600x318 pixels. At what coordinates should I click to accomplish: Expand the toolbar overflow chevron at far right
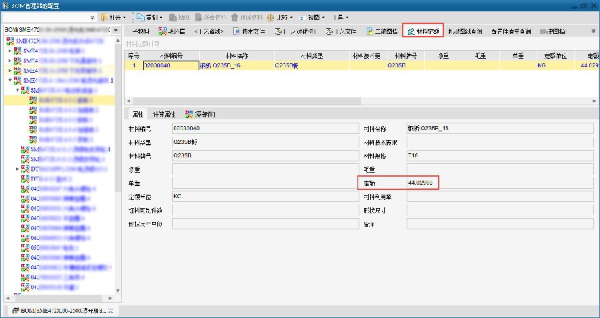point(593,31)
